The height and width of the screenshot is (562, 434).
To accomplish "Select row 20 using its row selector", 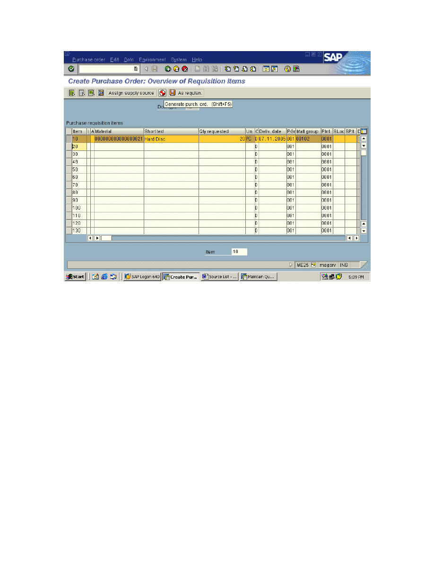I will click(x=69, y=147).
